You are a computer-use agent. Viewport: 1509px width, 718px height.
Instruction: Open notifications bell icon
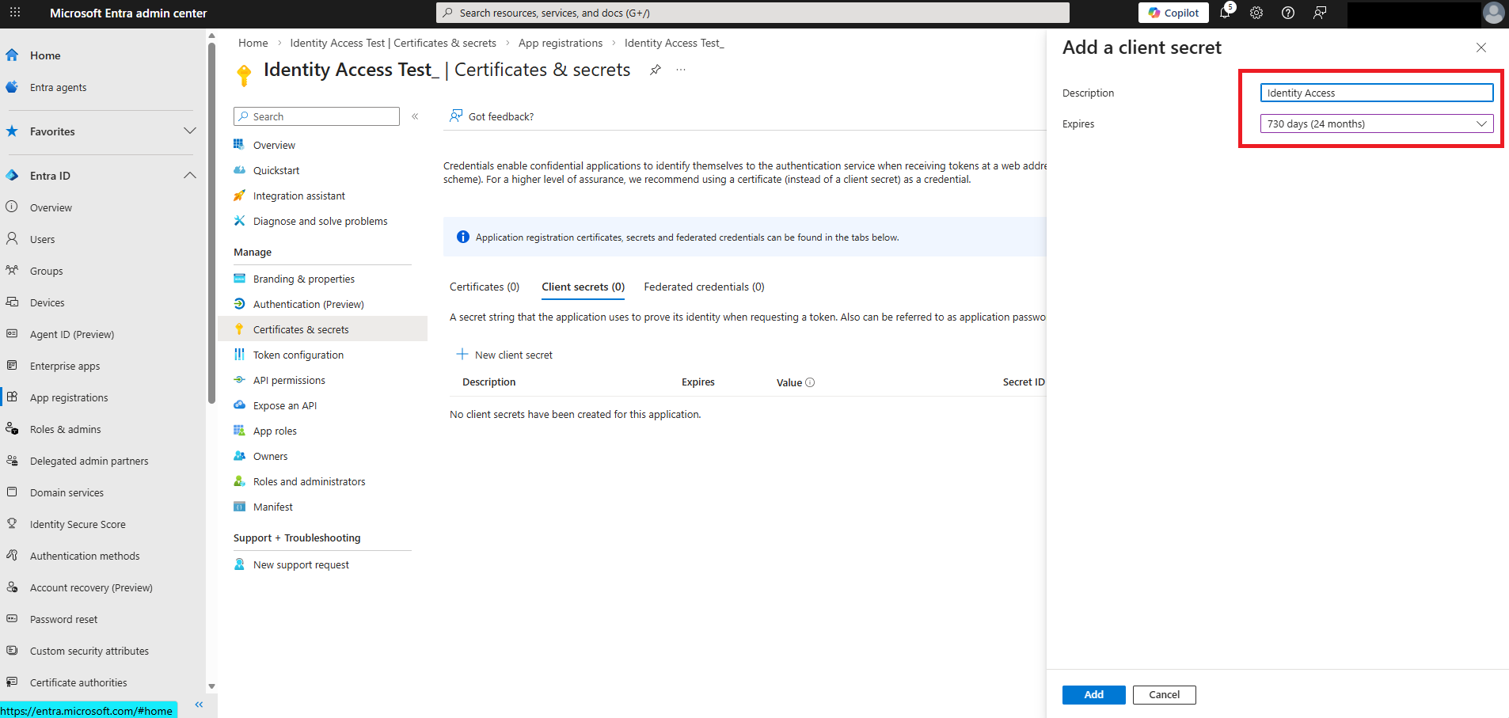[x=1226, y=13]
